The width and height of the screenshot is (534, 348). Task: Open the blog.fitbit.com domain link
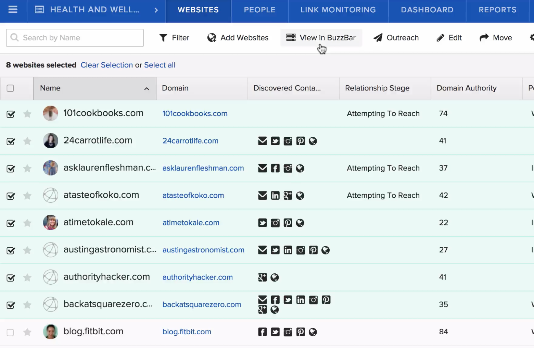point(187,332)
